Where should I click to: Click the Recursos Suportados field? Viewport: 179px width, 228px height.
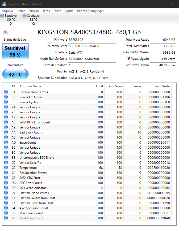(x=122, y=78)
